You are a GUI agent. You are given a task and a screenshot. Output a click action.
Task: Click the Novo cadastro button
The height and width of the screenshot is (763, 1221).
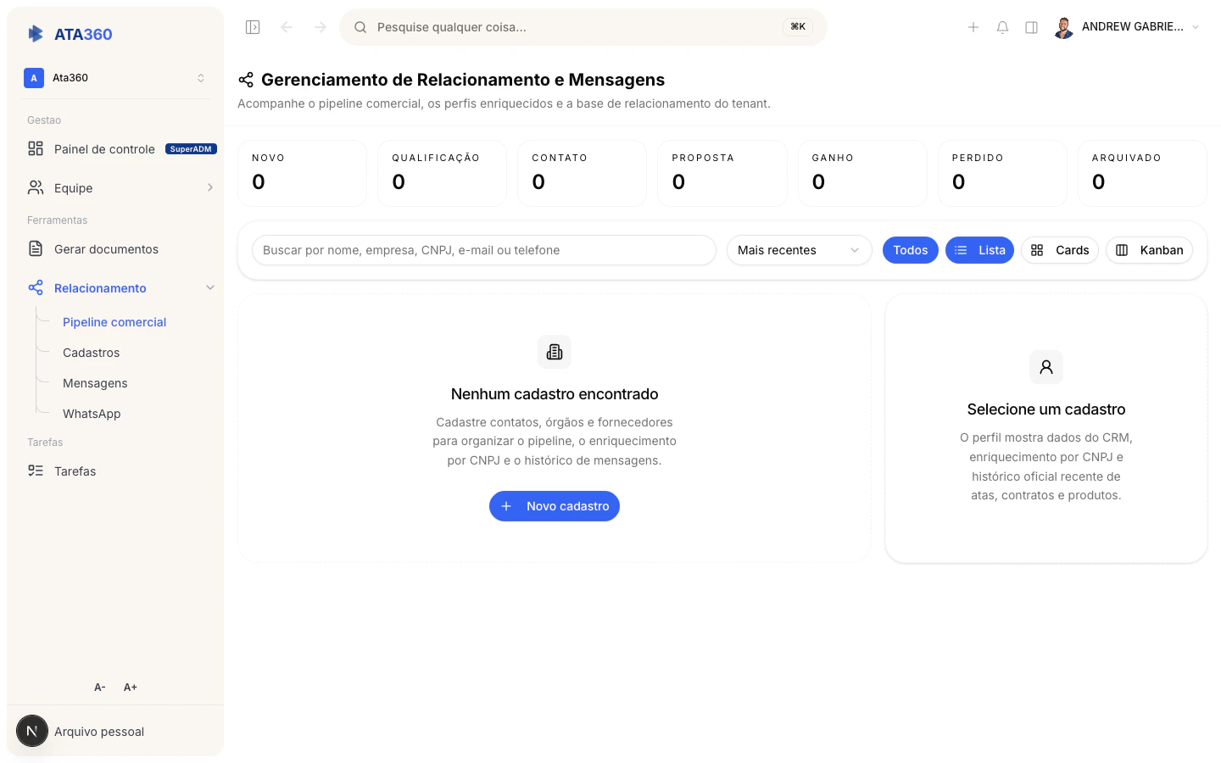point(555,505)
